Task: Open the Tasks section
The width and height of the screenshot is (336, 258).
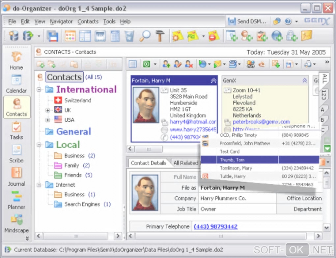Action: pyautogui.click(x=16, y=131)
